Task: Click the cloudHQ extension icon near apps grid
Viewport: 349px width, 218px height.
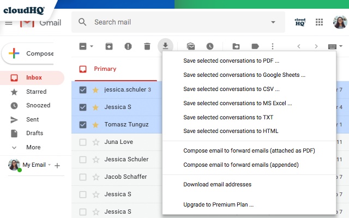Action: click(x=300, y=22)
